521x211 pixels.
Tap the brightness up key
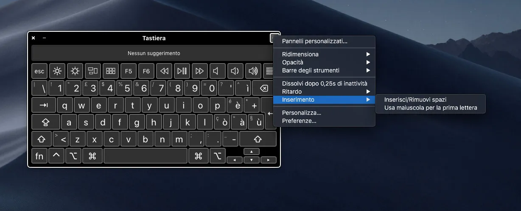(75, 71)
